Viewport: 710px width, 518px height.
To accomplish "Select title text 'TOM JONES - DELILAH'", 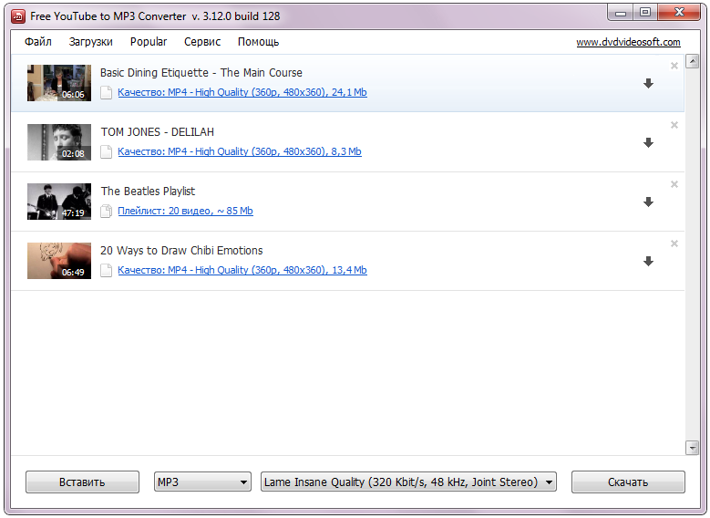I will (157, 132).
